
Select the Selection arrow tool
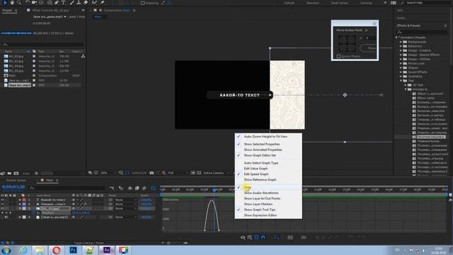pos(5,3)
